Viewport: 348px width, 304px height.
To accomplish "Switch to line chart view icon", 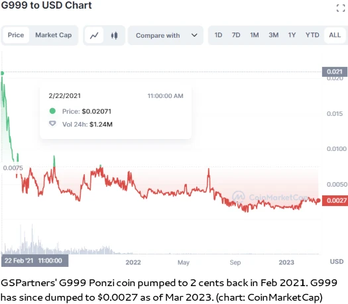I will click(94, 35).
